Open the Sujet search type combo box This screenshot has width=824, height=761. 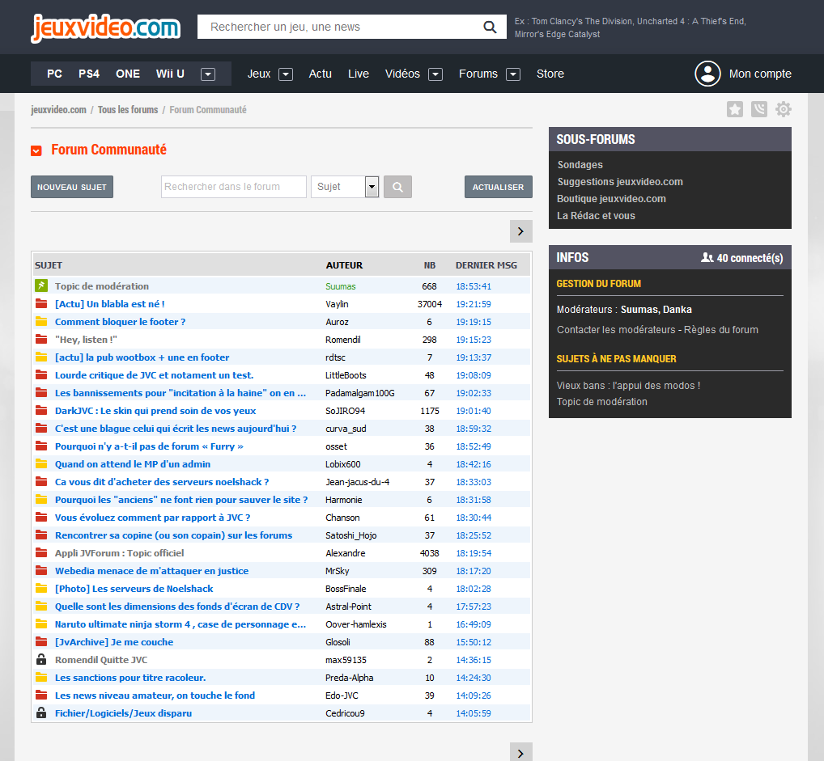[345, 187]
